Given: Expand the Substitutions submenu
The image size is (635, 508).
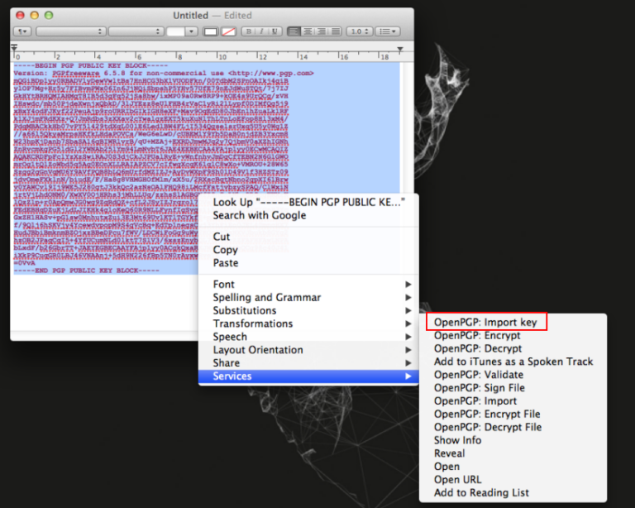Looking at the screenshot, I should [x=308, y=311].
